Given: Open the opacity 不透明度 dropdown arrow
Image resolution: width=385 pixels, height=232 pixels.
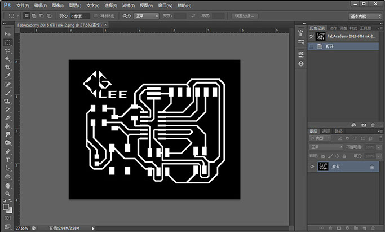Looking at the screenshot, I should click(x=379, y=147).
